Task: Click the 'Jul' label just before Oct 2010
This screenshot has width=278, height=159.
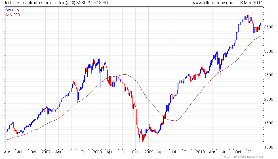Action: 225,152
